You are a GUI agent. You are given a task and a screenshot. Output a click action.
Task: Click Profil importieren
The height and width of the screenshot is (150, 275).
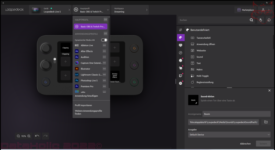[83, 105]
